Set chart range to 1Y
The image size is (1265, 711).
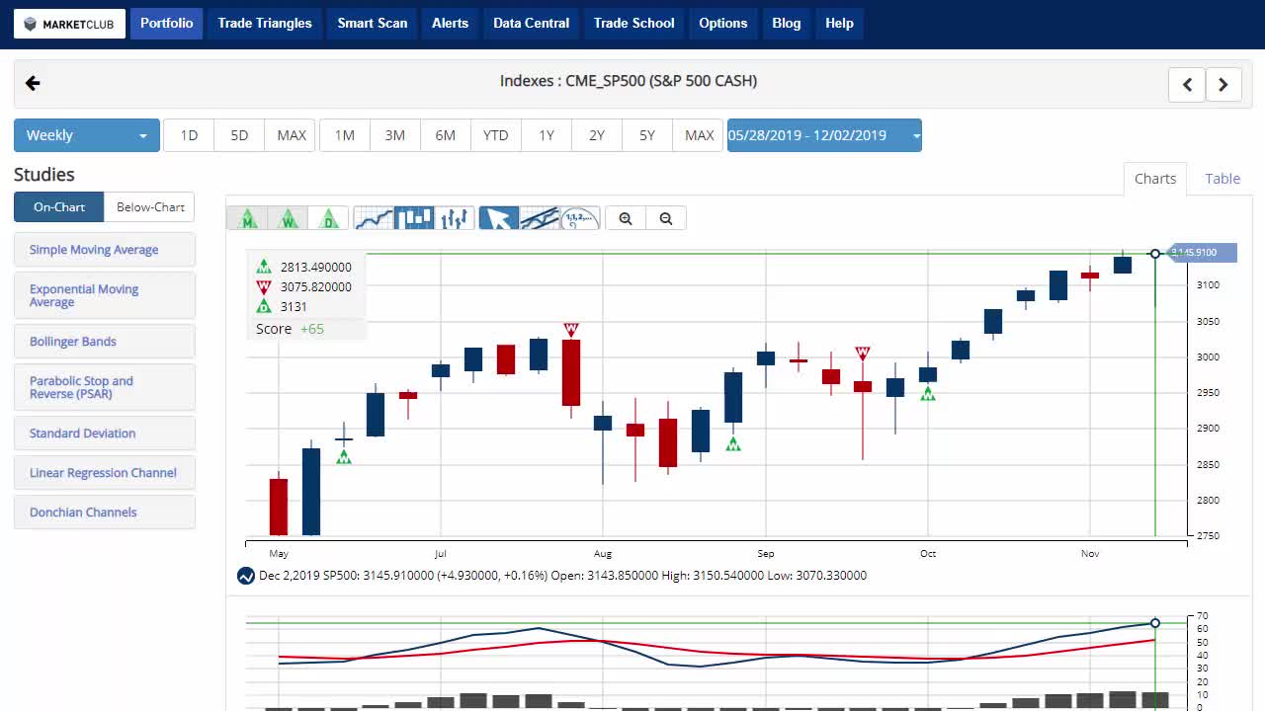click(x=547, y=135)
